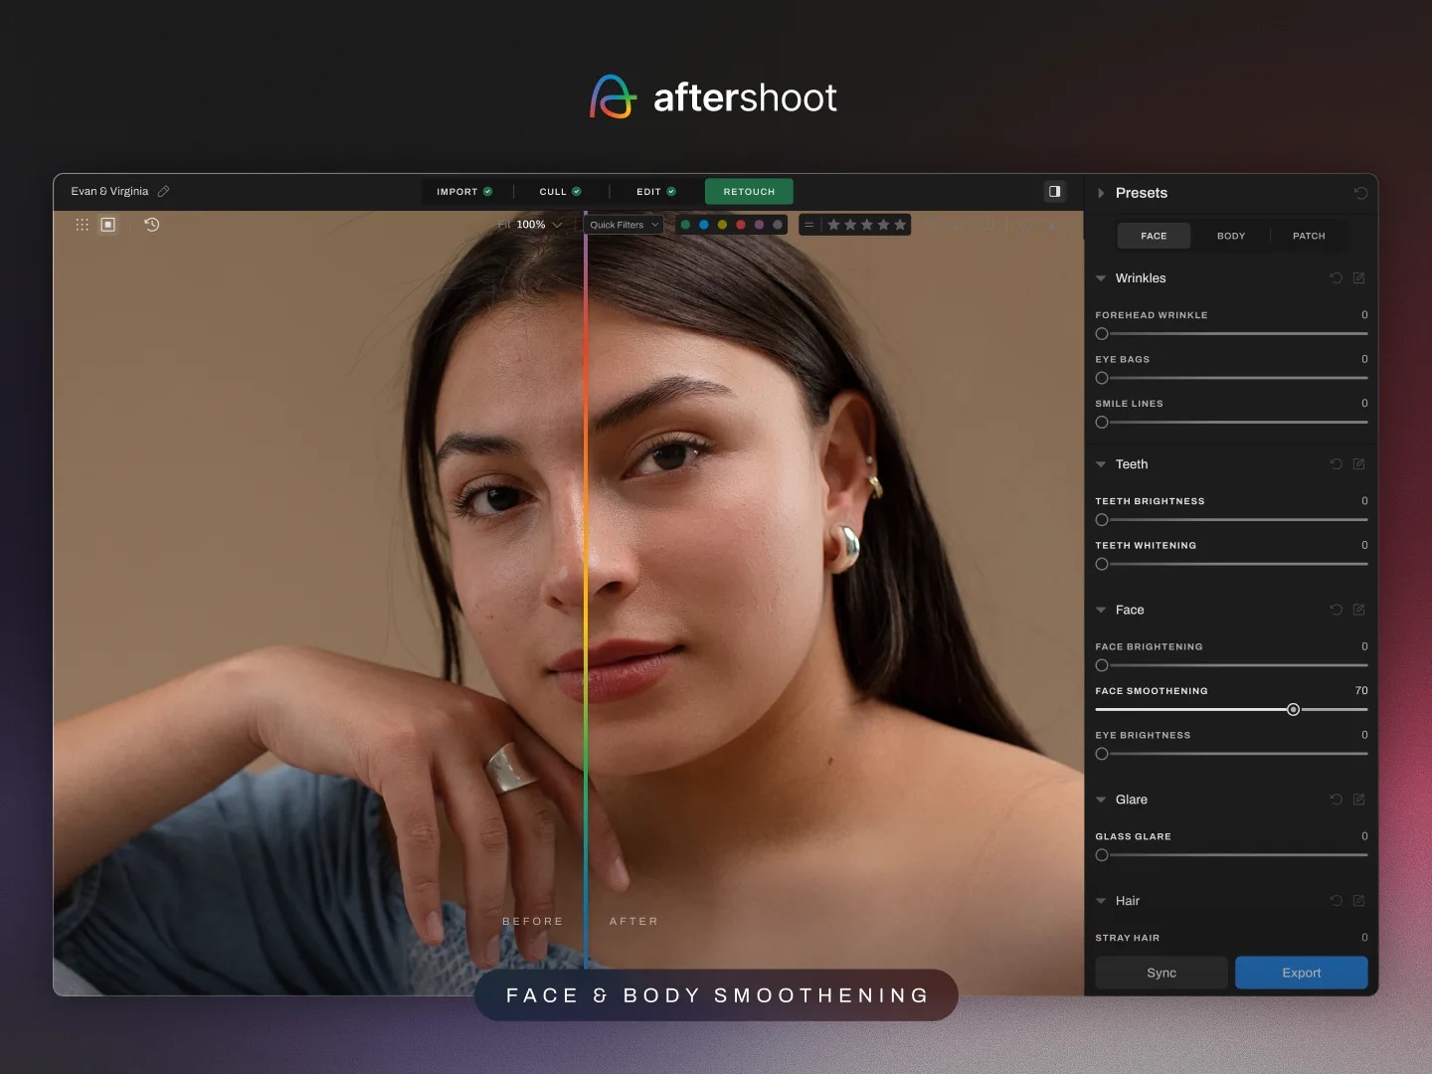Collapse the Hair section
Screen dimensions: 1432x1074
click(1101, 901)
